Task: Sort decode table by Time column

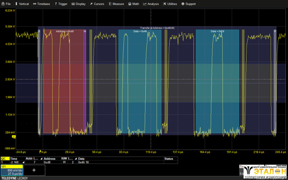Action: [14, 158]
